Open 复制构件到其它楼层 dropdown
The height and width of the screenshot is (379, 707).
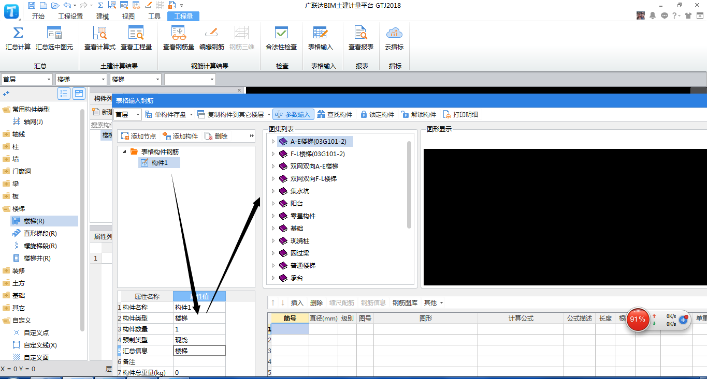269,115
